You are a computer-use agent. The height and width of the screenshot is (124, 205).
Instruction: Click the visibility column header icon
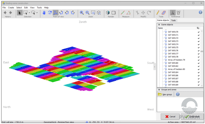tap(198, 28)
